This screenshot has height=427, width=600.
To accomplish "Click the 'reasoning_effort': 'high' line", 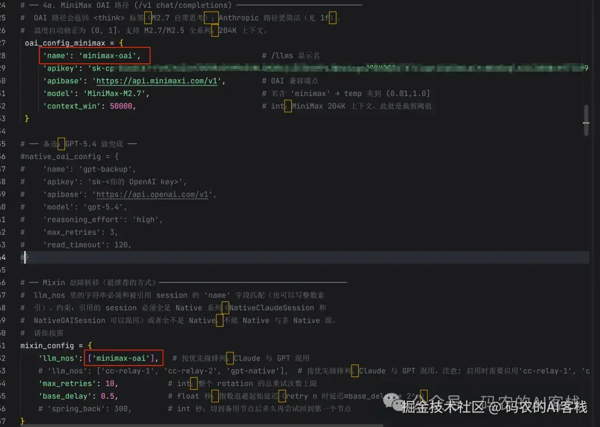I will coord(103,220).
